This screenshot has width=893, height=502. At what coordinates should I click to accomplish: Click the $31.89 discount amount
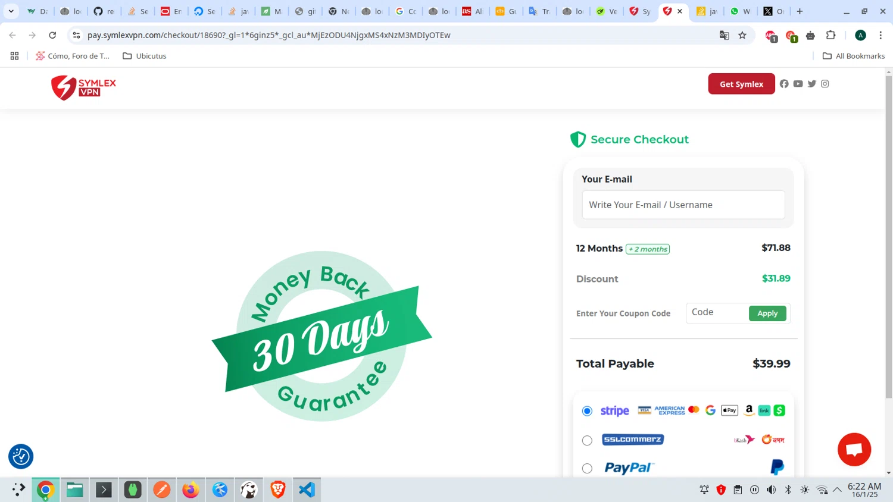pyautogui.click(x=776, y=278)
